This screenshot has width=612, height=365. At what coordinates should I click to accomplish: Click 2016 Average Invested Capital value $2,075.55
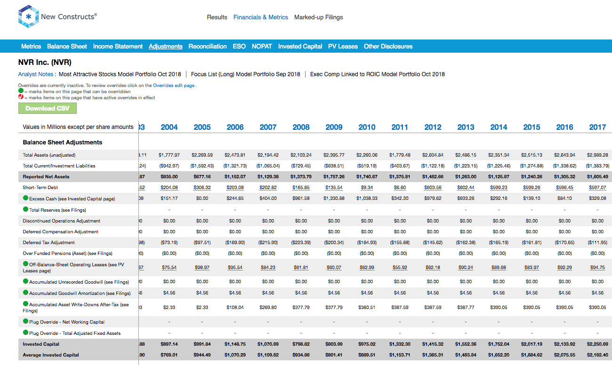564,355
